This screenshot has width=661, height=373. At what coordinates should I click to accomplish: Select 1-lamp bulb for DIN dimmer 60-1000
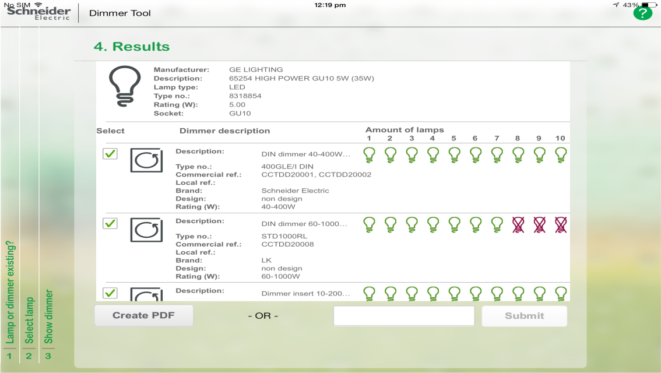(370, 224)
